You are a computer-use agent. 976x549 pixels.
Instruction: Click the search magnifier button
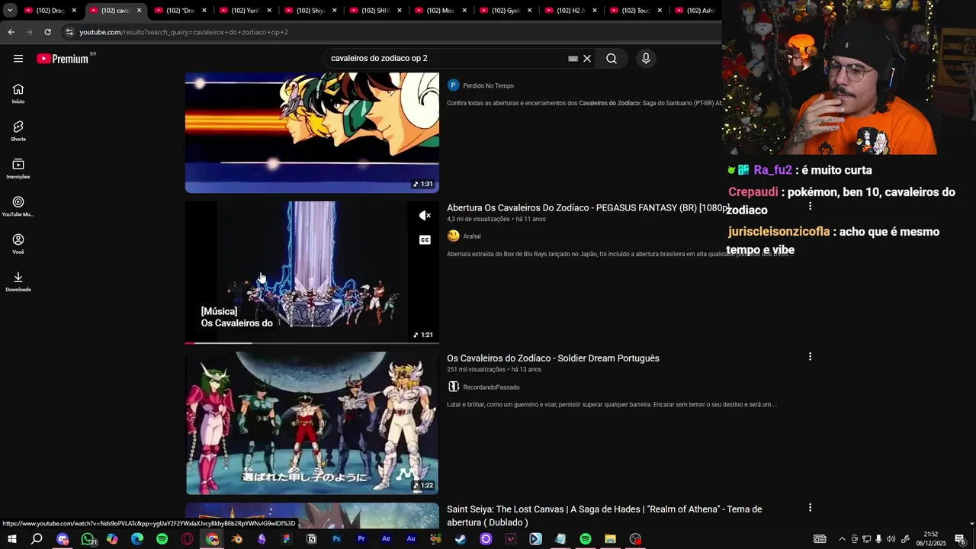612,59
